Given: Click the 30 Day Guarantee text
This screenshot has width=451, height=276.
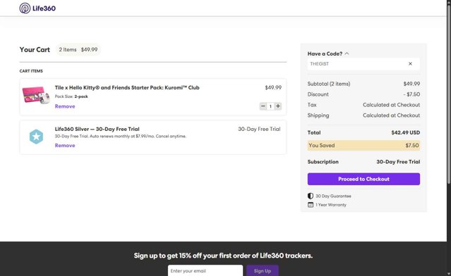Looking at the screenshot, I should pyautogui.click(x=333, y=196).
